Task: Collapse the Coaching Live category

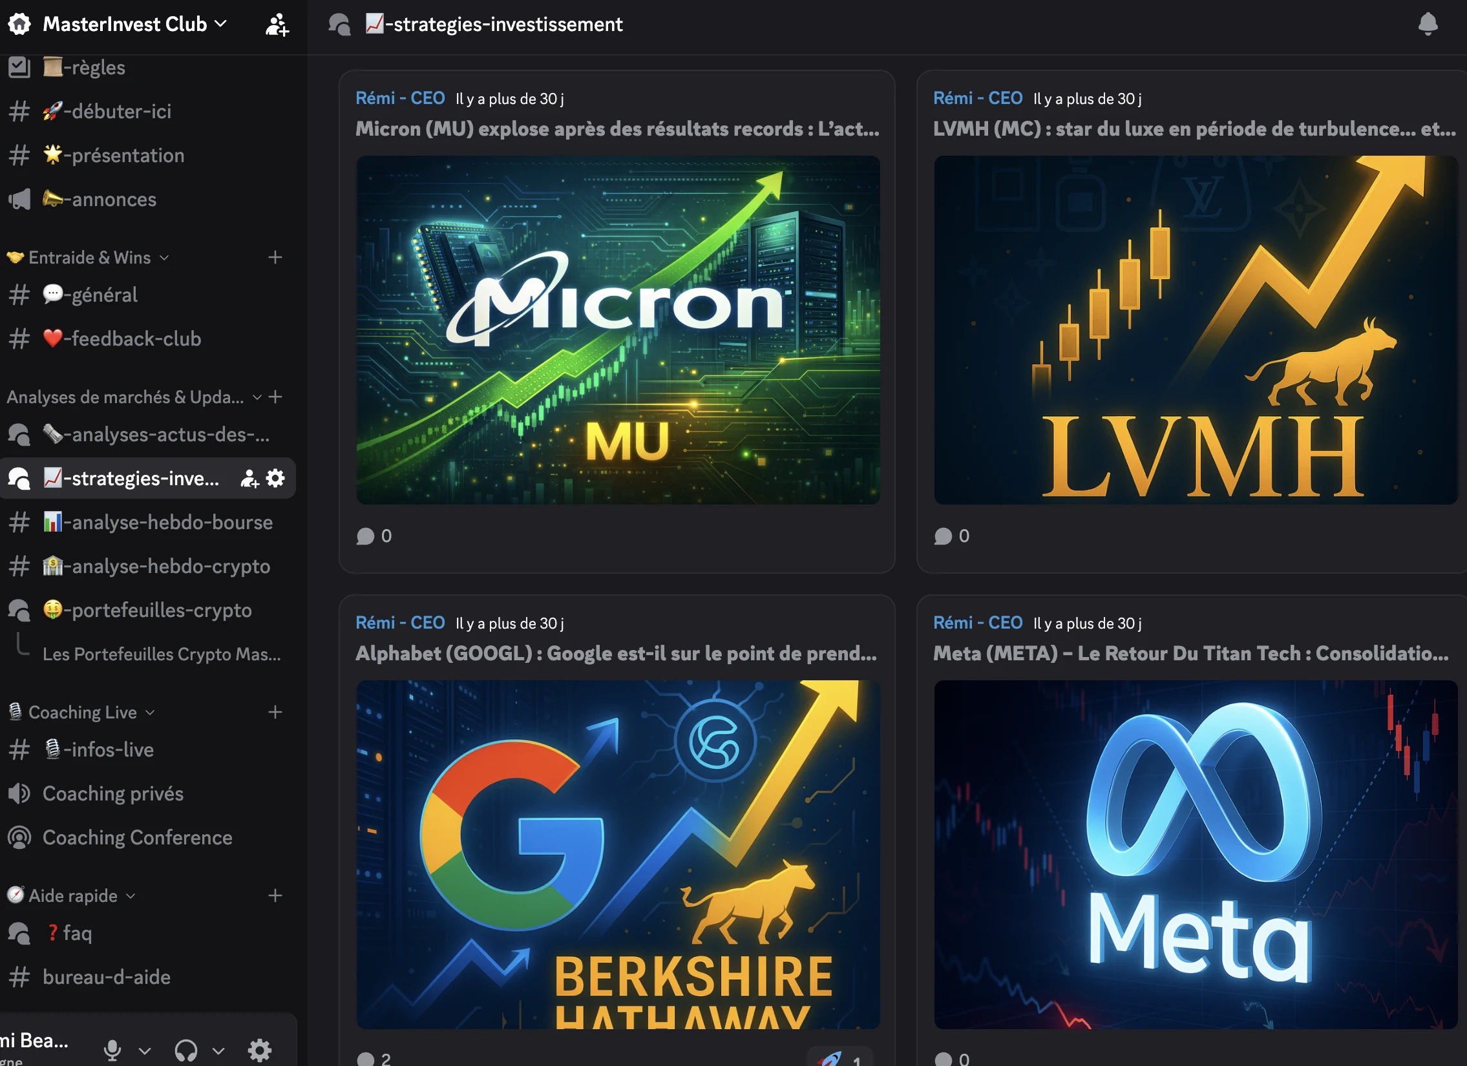Action: (x=81, y=713)
